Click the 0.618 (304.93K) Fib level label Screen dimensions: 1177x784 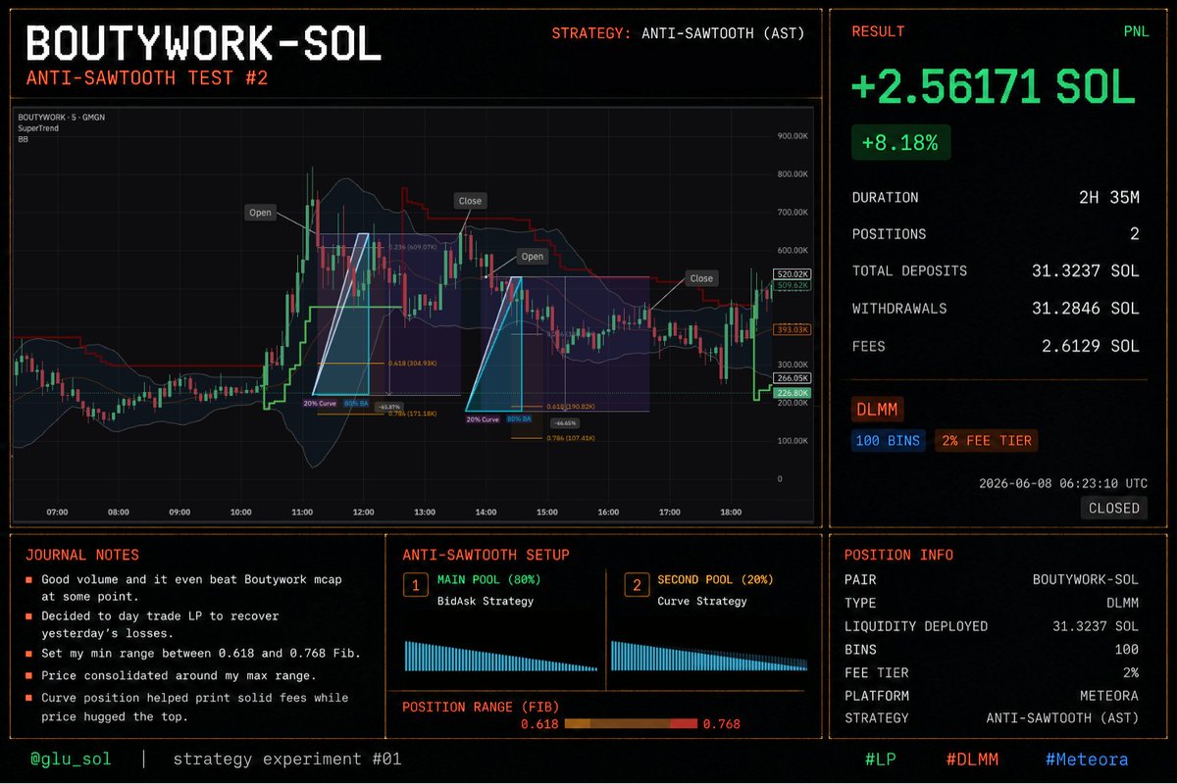415,363
